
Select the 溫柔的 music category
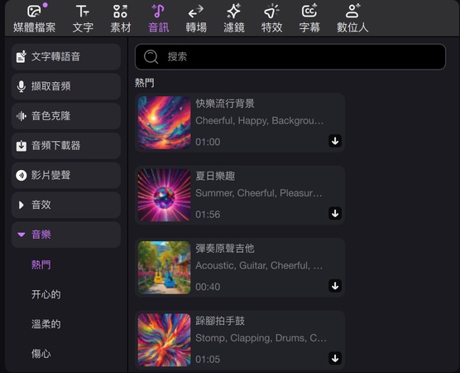46,324
